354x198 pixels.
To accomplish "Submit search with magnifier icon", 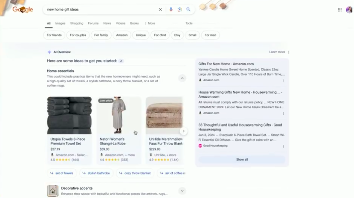I will click(x=188, y=9).
